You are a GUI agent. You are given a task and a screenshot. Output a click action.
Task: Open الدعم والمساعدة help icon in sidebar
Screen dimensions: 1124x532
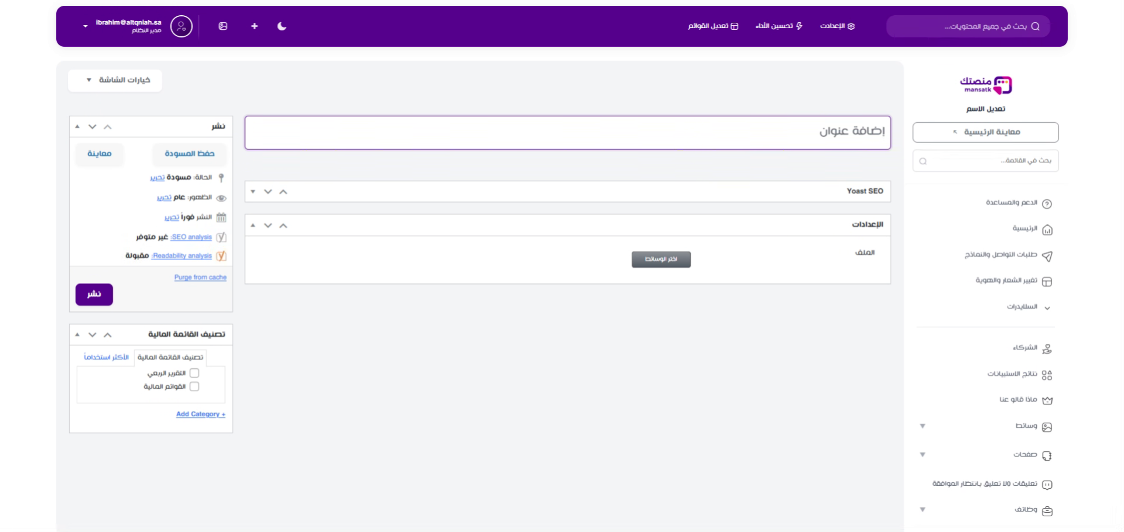click(x=1047, y=203)
